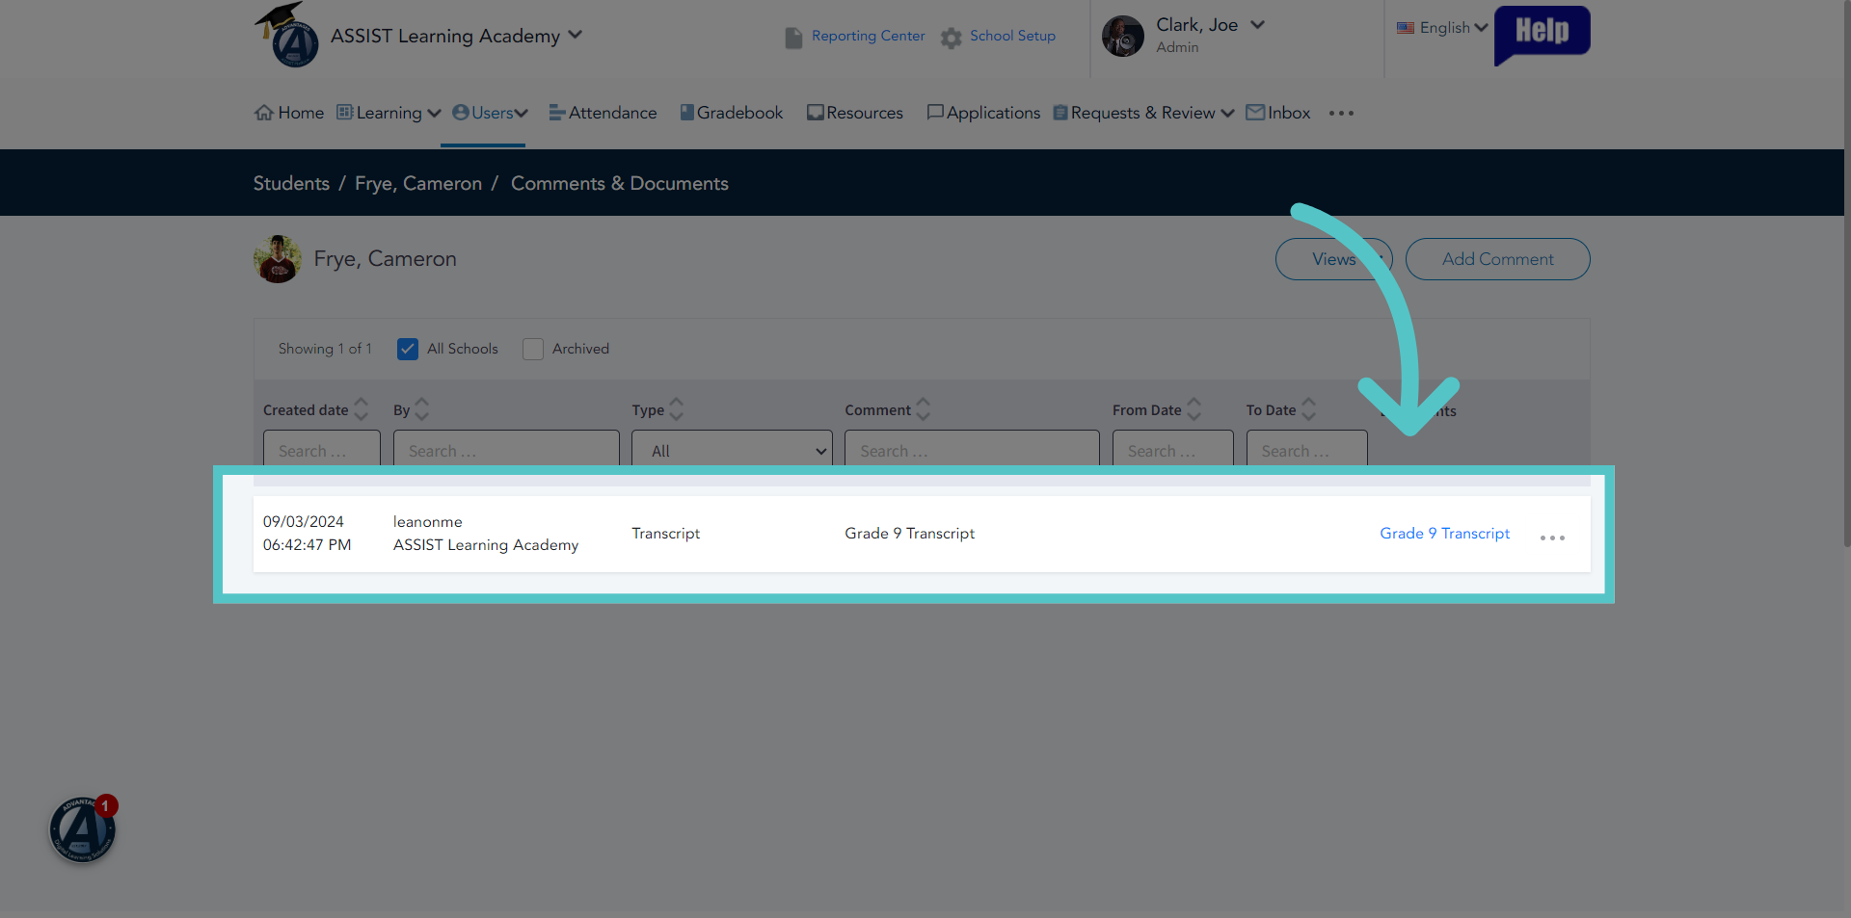Click the Home house icon
This screenshot has width=1851, height=918.
264,113
